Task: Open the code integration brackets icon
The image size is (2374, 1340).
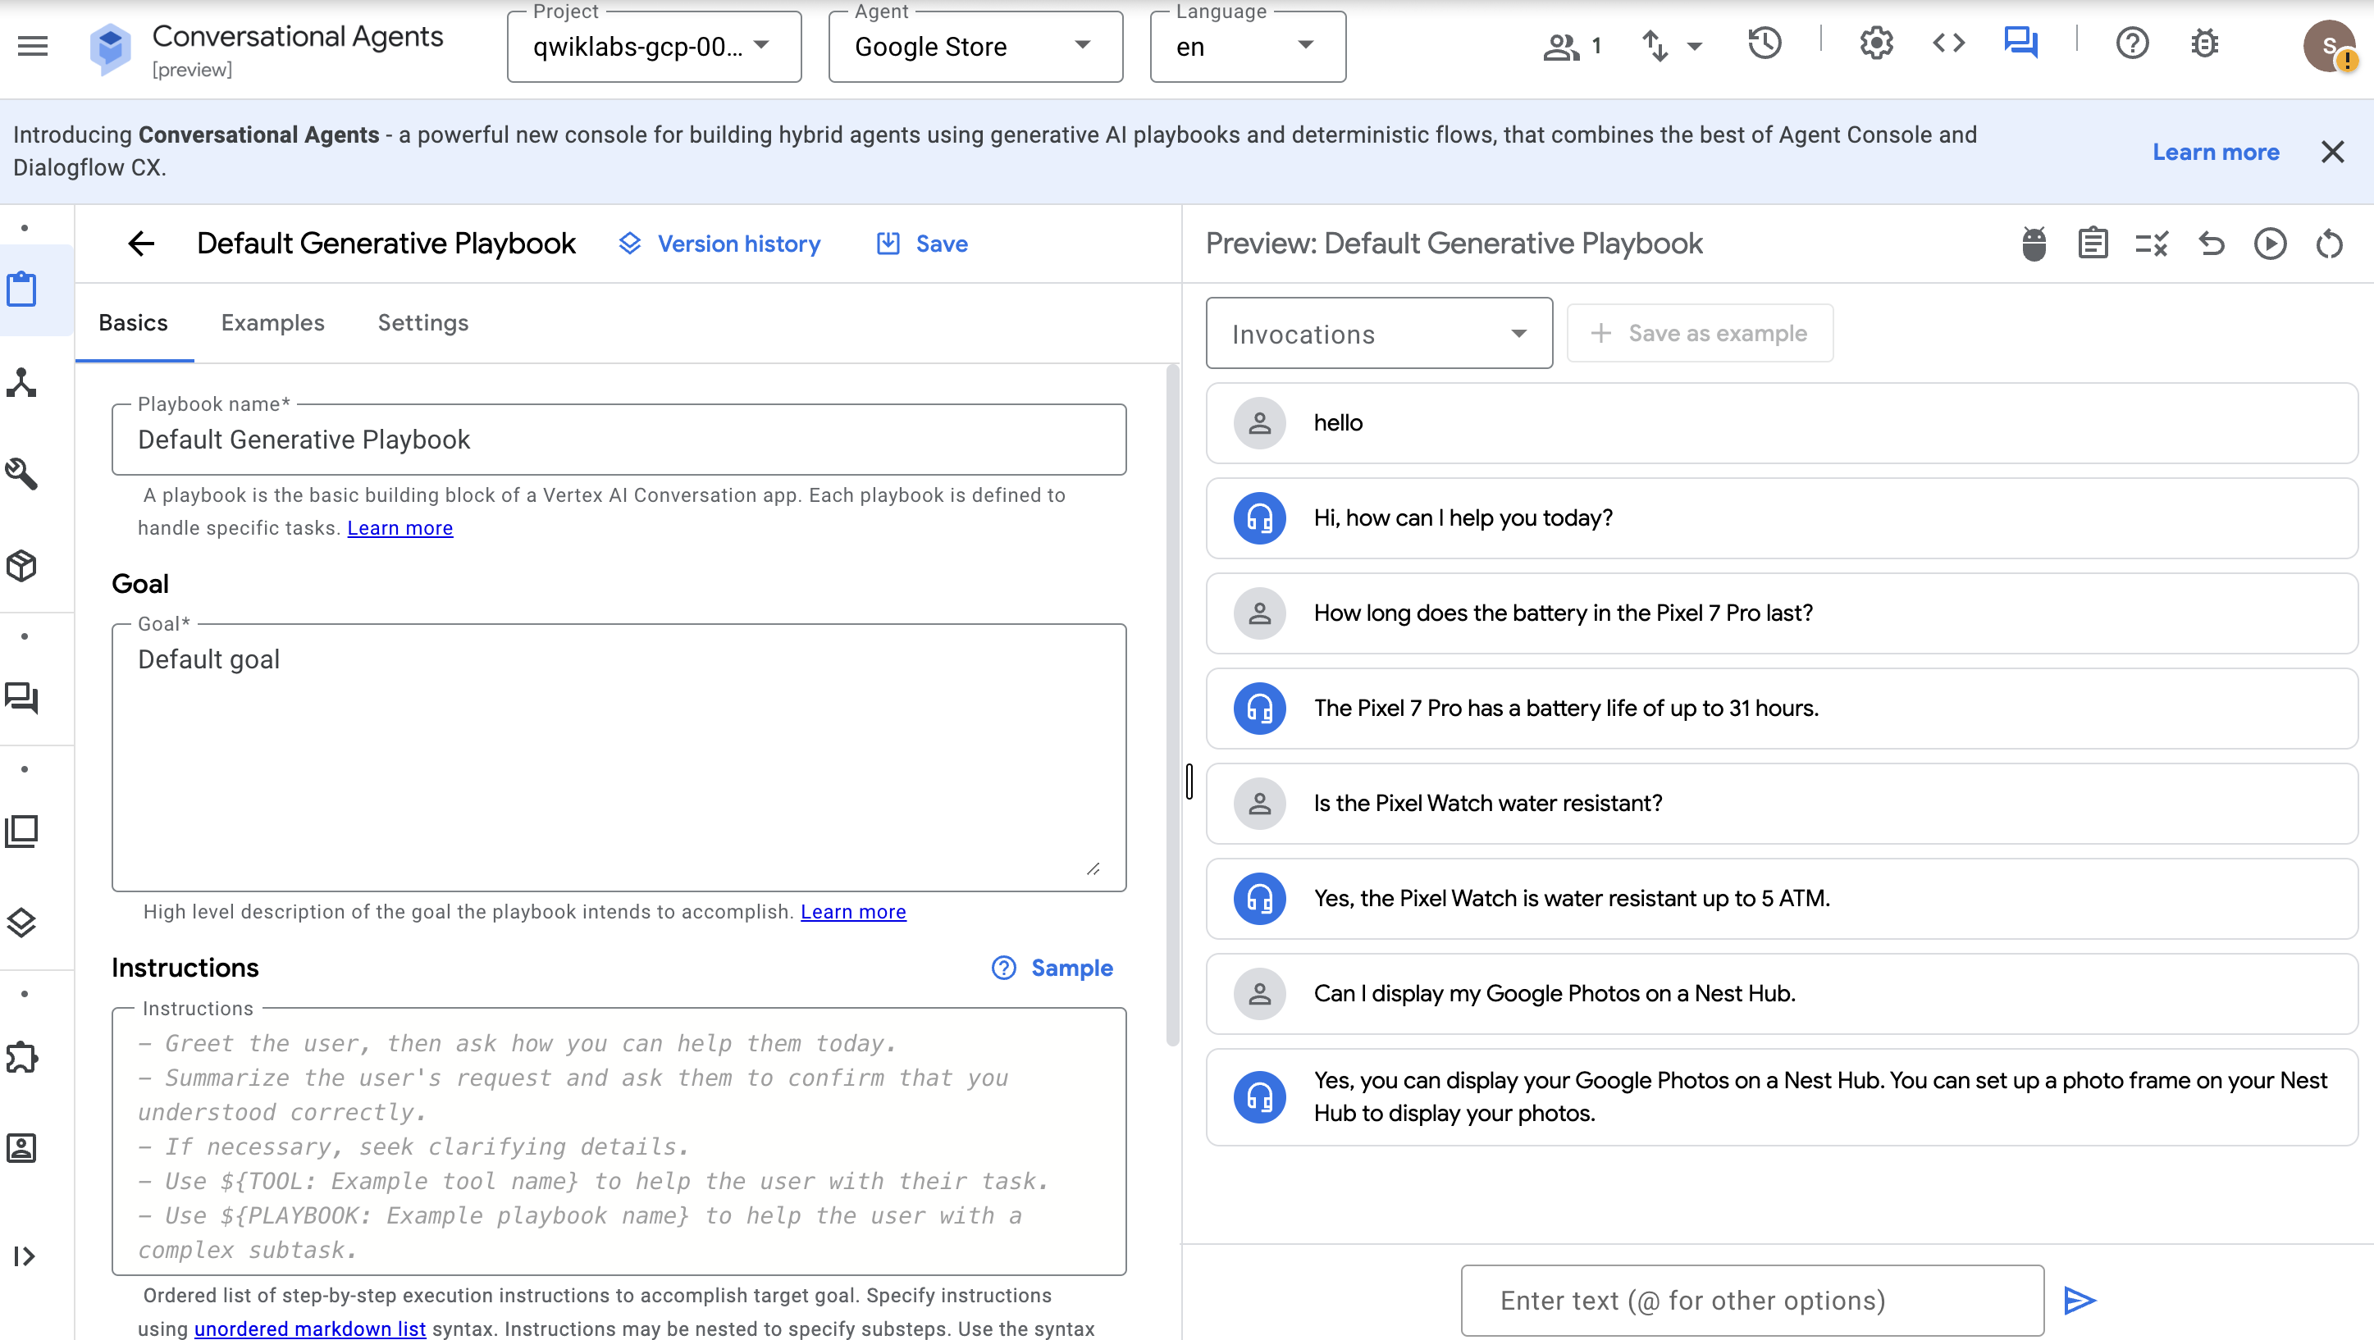Action: [x=1948, y=43]
